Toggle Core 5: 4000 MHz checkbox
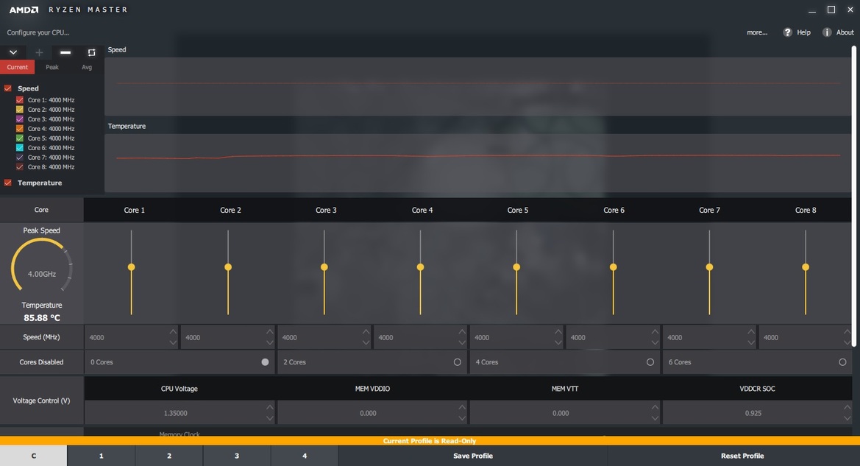The image size is (860, 466). (20, 138)
